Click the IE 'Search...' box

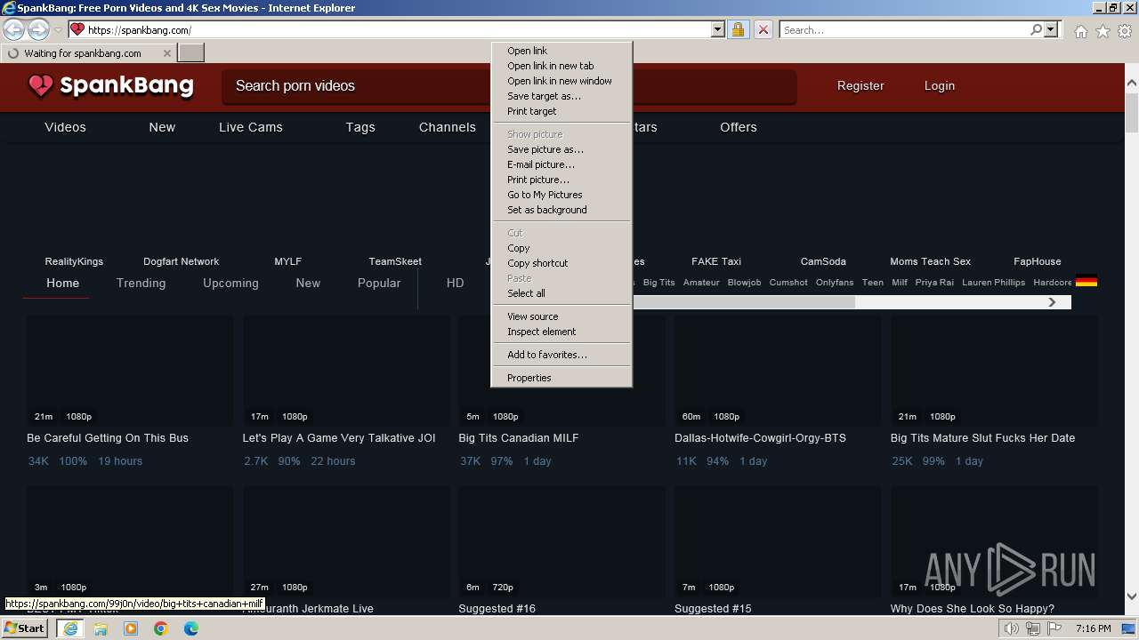[904, 30]
